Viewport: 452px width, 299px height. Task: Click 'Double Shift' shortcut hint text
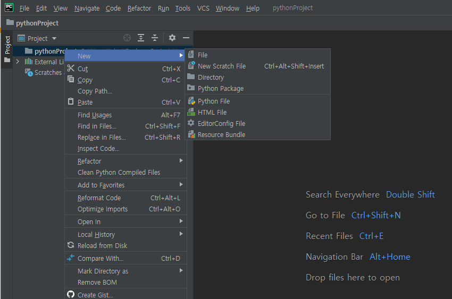click(x=410, y=194)
